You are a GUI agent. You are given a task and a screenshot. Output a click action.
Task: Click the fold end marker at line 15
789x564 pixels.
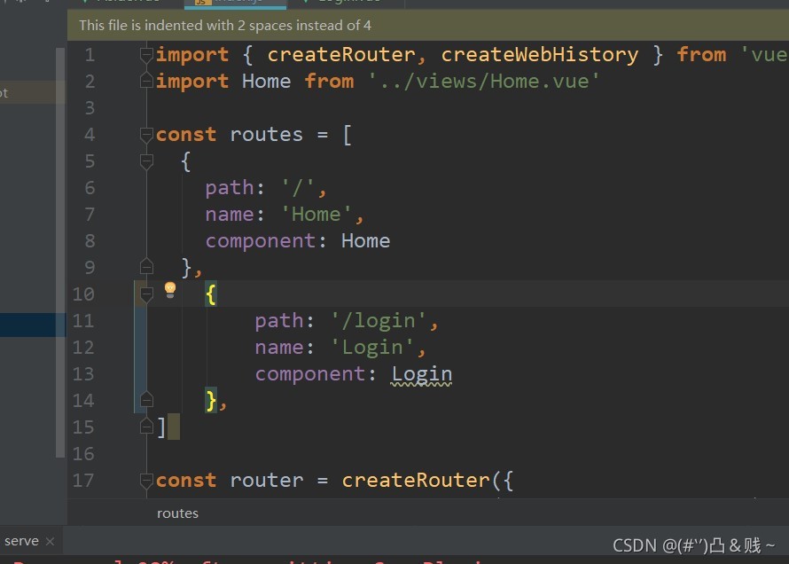pyautogui.click(x=146, y=427)
